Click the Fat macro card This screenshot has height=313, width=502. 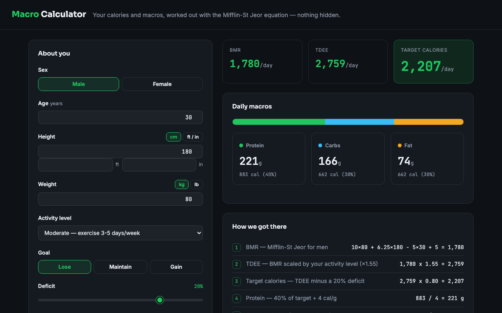point(427,159)
